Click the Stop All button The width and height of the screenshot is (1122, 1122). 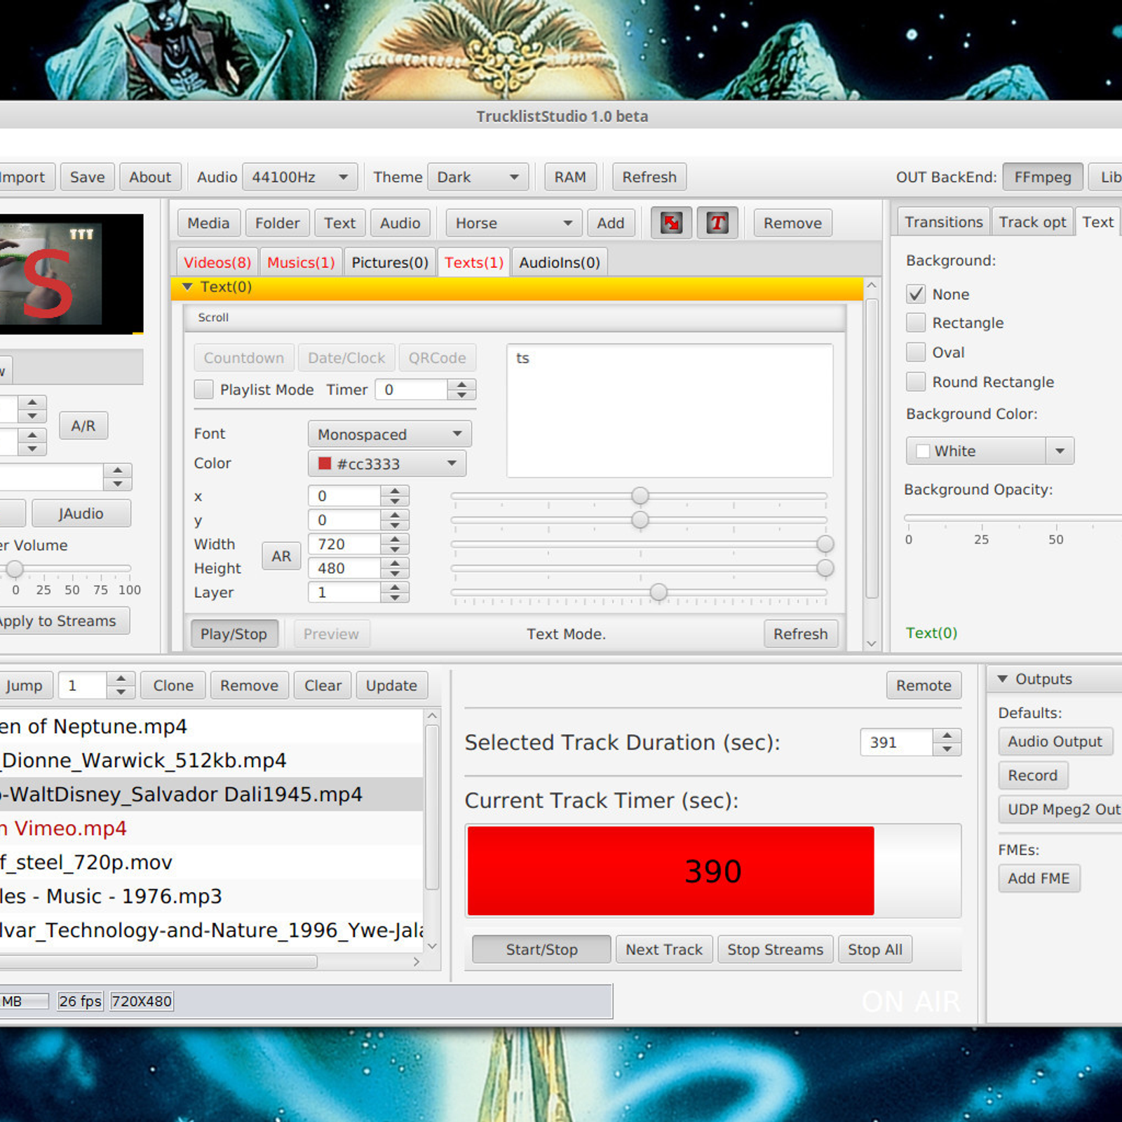[x=875, y=949]
